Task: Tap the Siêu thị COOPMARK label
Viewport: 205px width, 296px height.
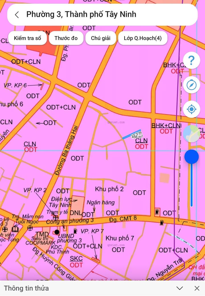Action: pyautogui.click(x=40, y=241)
